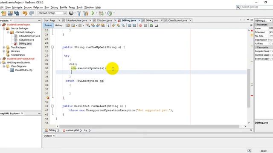Click the browser globe icon
Screen dimensions: 273x153
pyautogui.click(x=71, y=13)
